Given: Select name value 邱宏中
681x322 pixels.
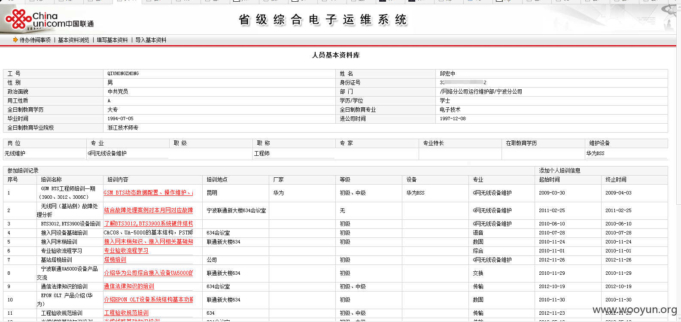Looking at the screenshot, I should pyautogui.click(x=447, y=73).
